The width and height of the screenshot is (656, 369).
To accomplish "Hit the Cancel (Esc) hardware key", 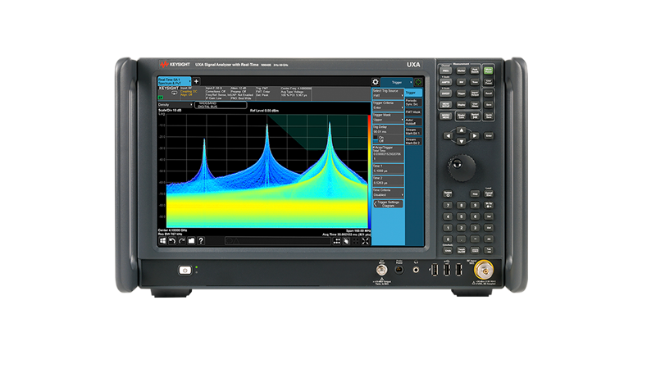I will (488, 194).
